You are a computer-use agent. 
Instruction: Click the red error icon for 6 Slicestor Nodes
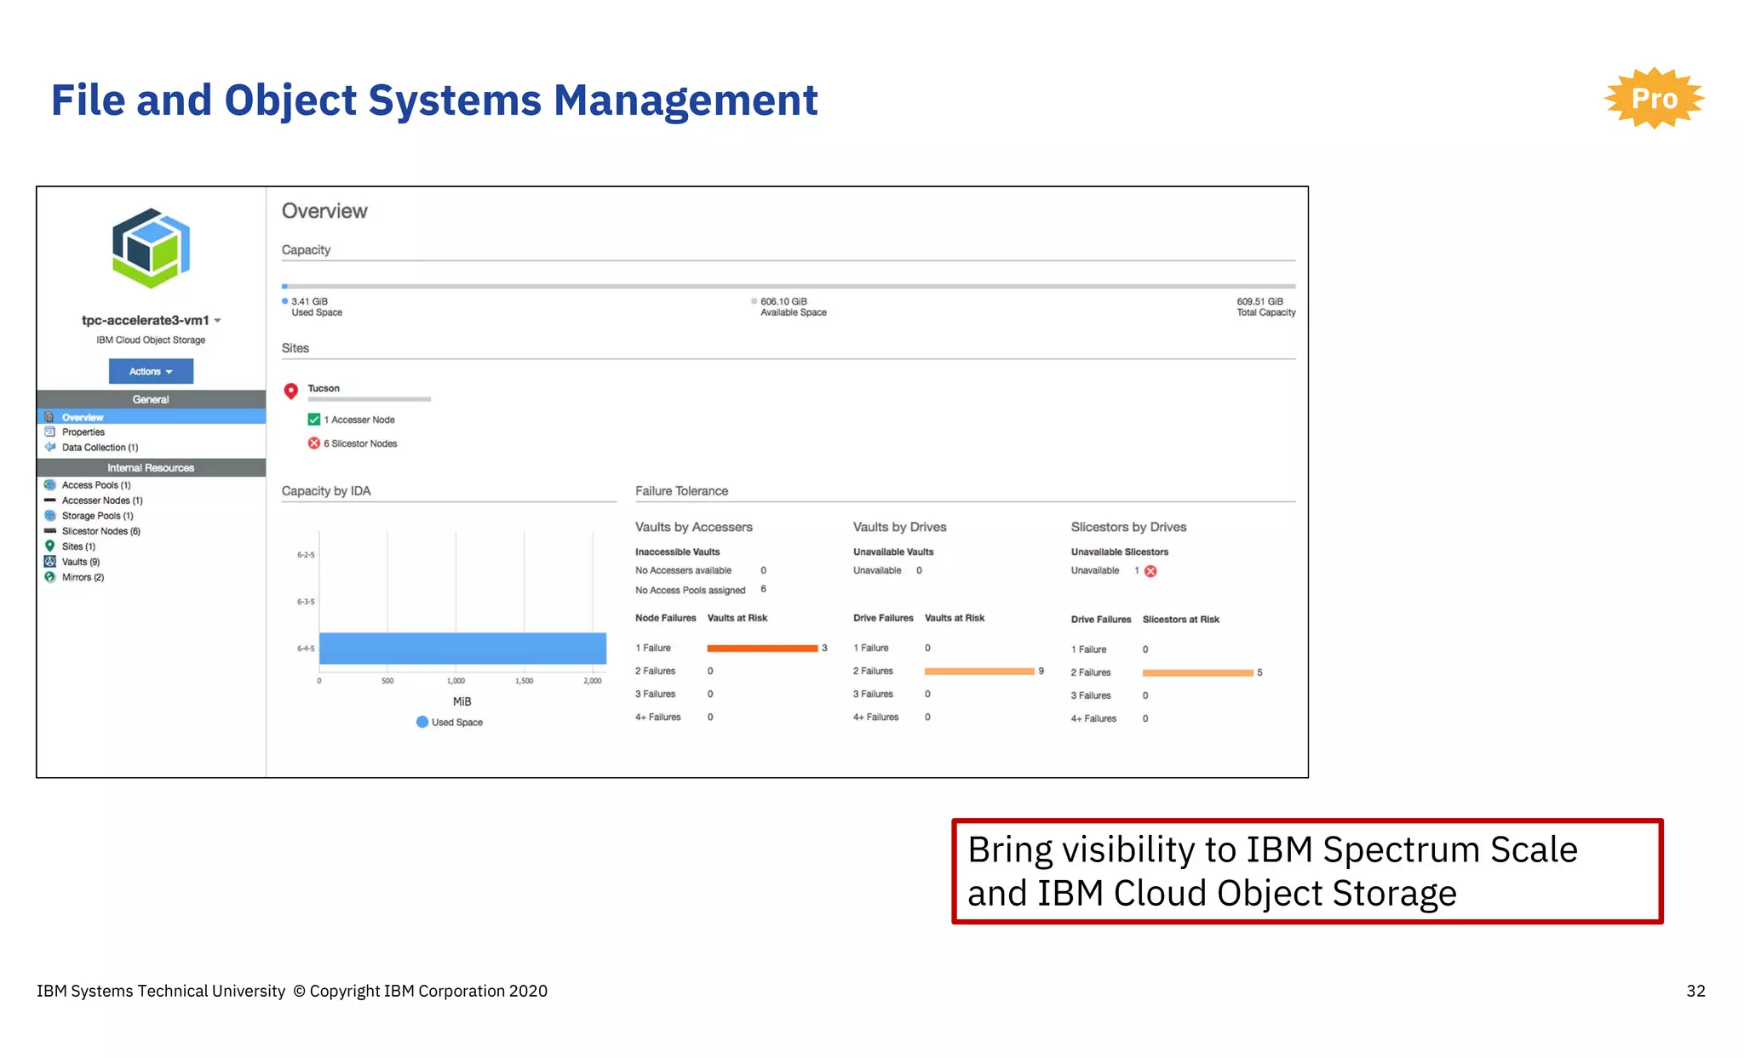pos(314,443)
